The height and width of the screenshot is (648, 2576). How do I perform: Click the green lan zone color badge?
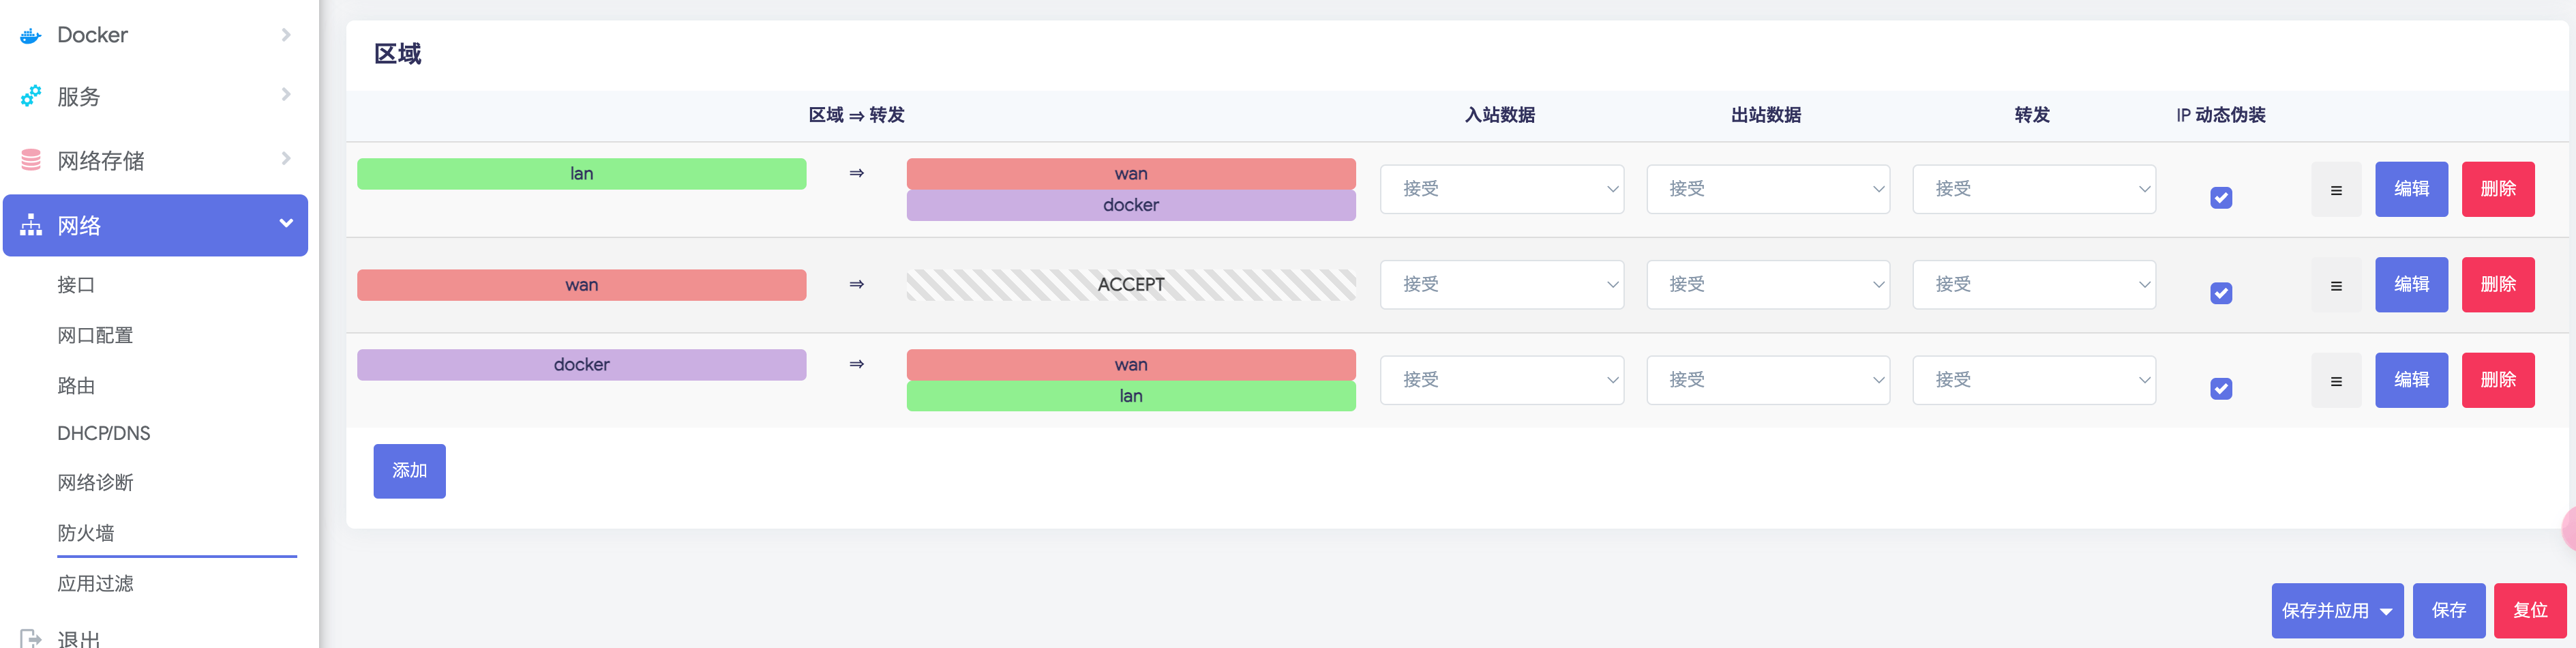pyautogui.click(x=581, y=174)
